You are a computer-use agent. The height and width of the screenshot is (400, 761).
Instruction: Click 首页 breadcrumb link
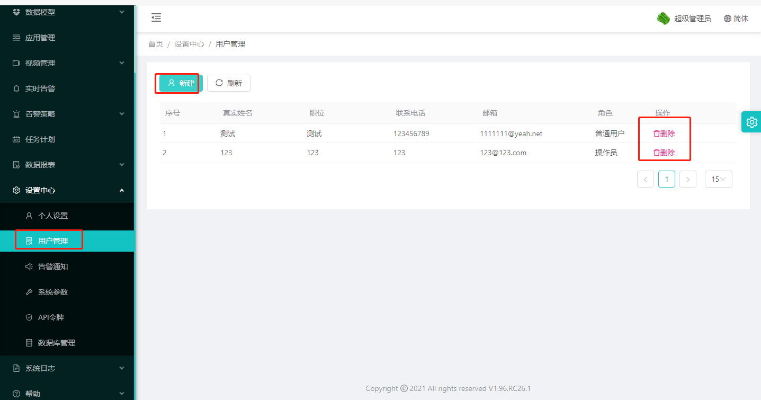click(x=156, y=45)
